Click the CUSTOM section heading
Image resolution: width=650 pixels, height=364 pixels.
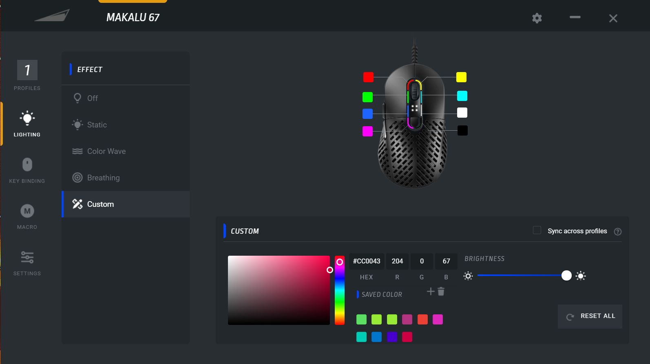245,231
